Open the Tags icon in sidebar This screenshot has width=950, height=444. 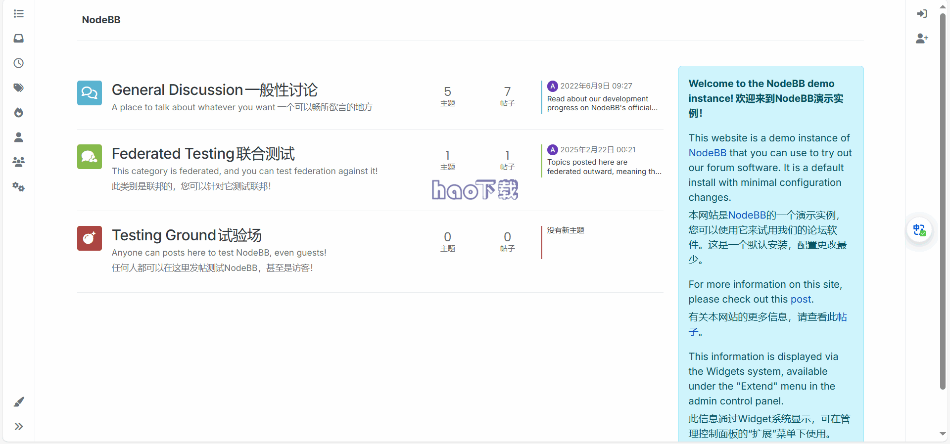(x=18, y=88)
